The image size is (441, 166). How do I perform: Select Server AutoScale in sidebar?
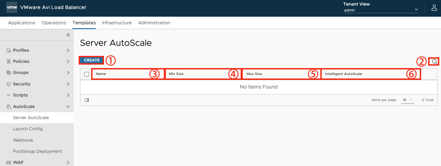(x=37, y=118)
